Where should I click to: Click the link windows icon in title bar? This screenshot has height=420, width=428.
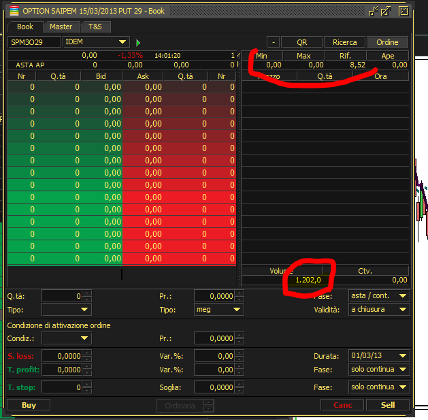(373, 11)
